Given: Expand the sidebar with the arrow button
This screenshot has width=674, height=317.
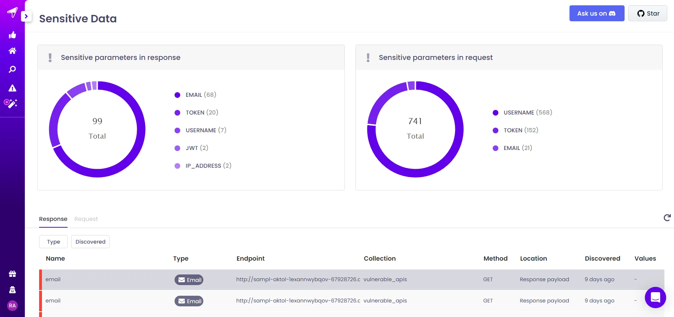Looking at the screenshot, I should click(x=26, y=16).
